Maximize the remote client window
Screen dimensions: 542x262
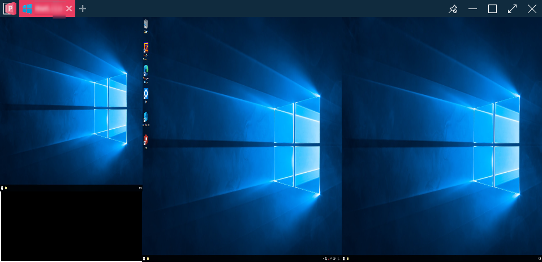pyautogui.click(x=492, y=8)
